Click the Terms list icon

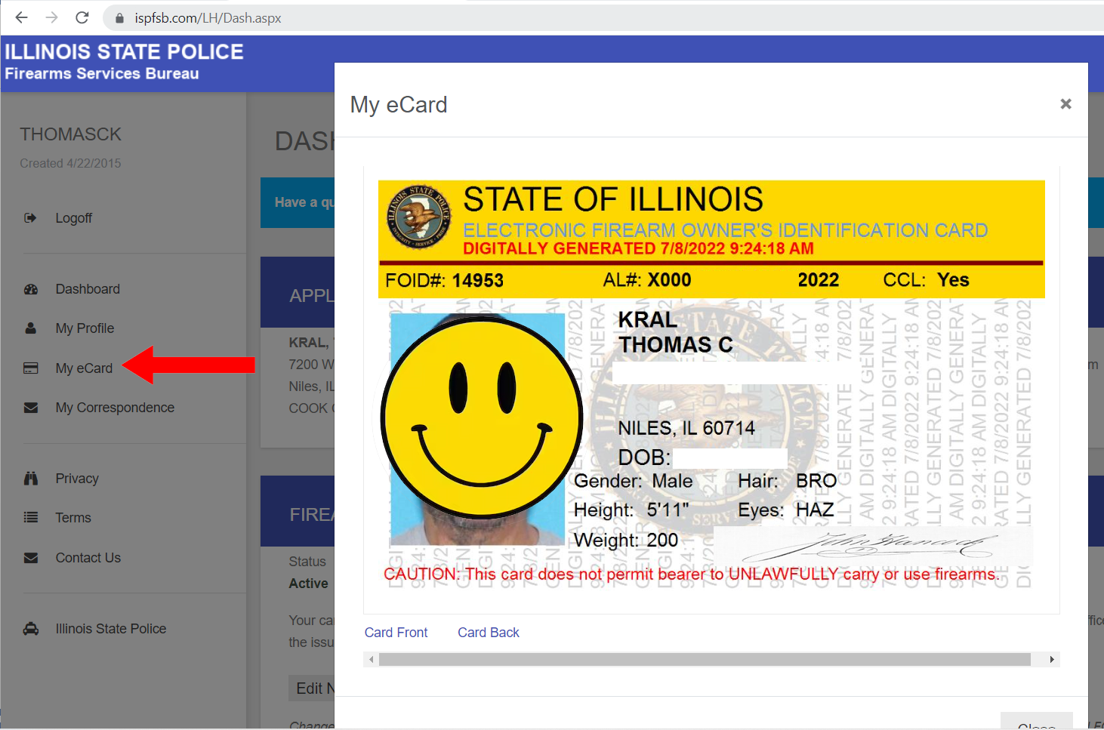pyautogui.click(x=31, y=518)
